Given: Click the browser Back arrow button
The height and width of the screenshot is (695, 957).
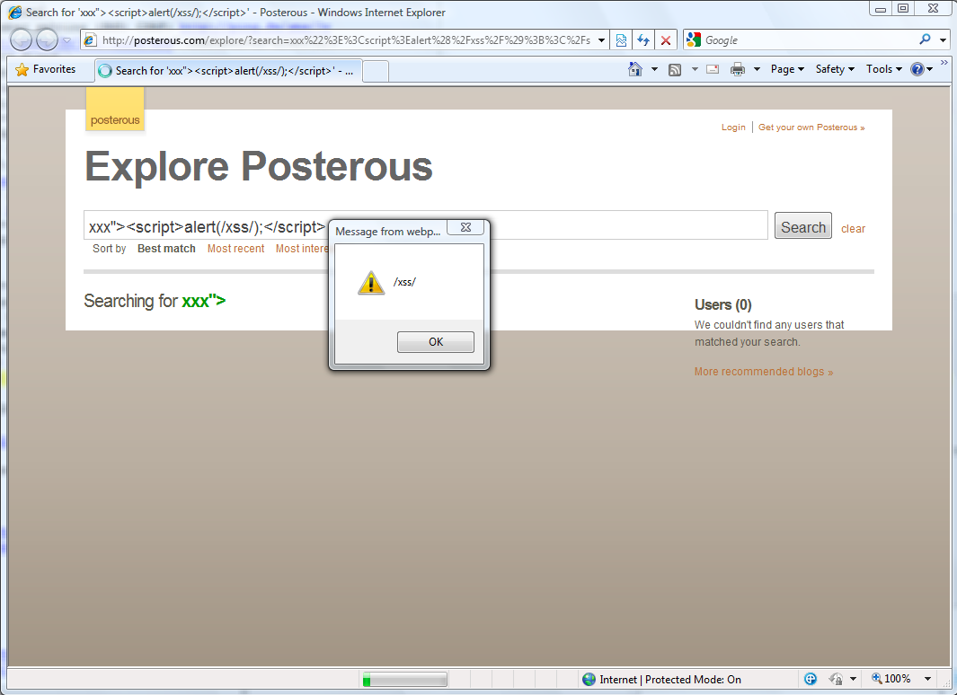Looking at the screenshot, I should click(x=21, y=40).
